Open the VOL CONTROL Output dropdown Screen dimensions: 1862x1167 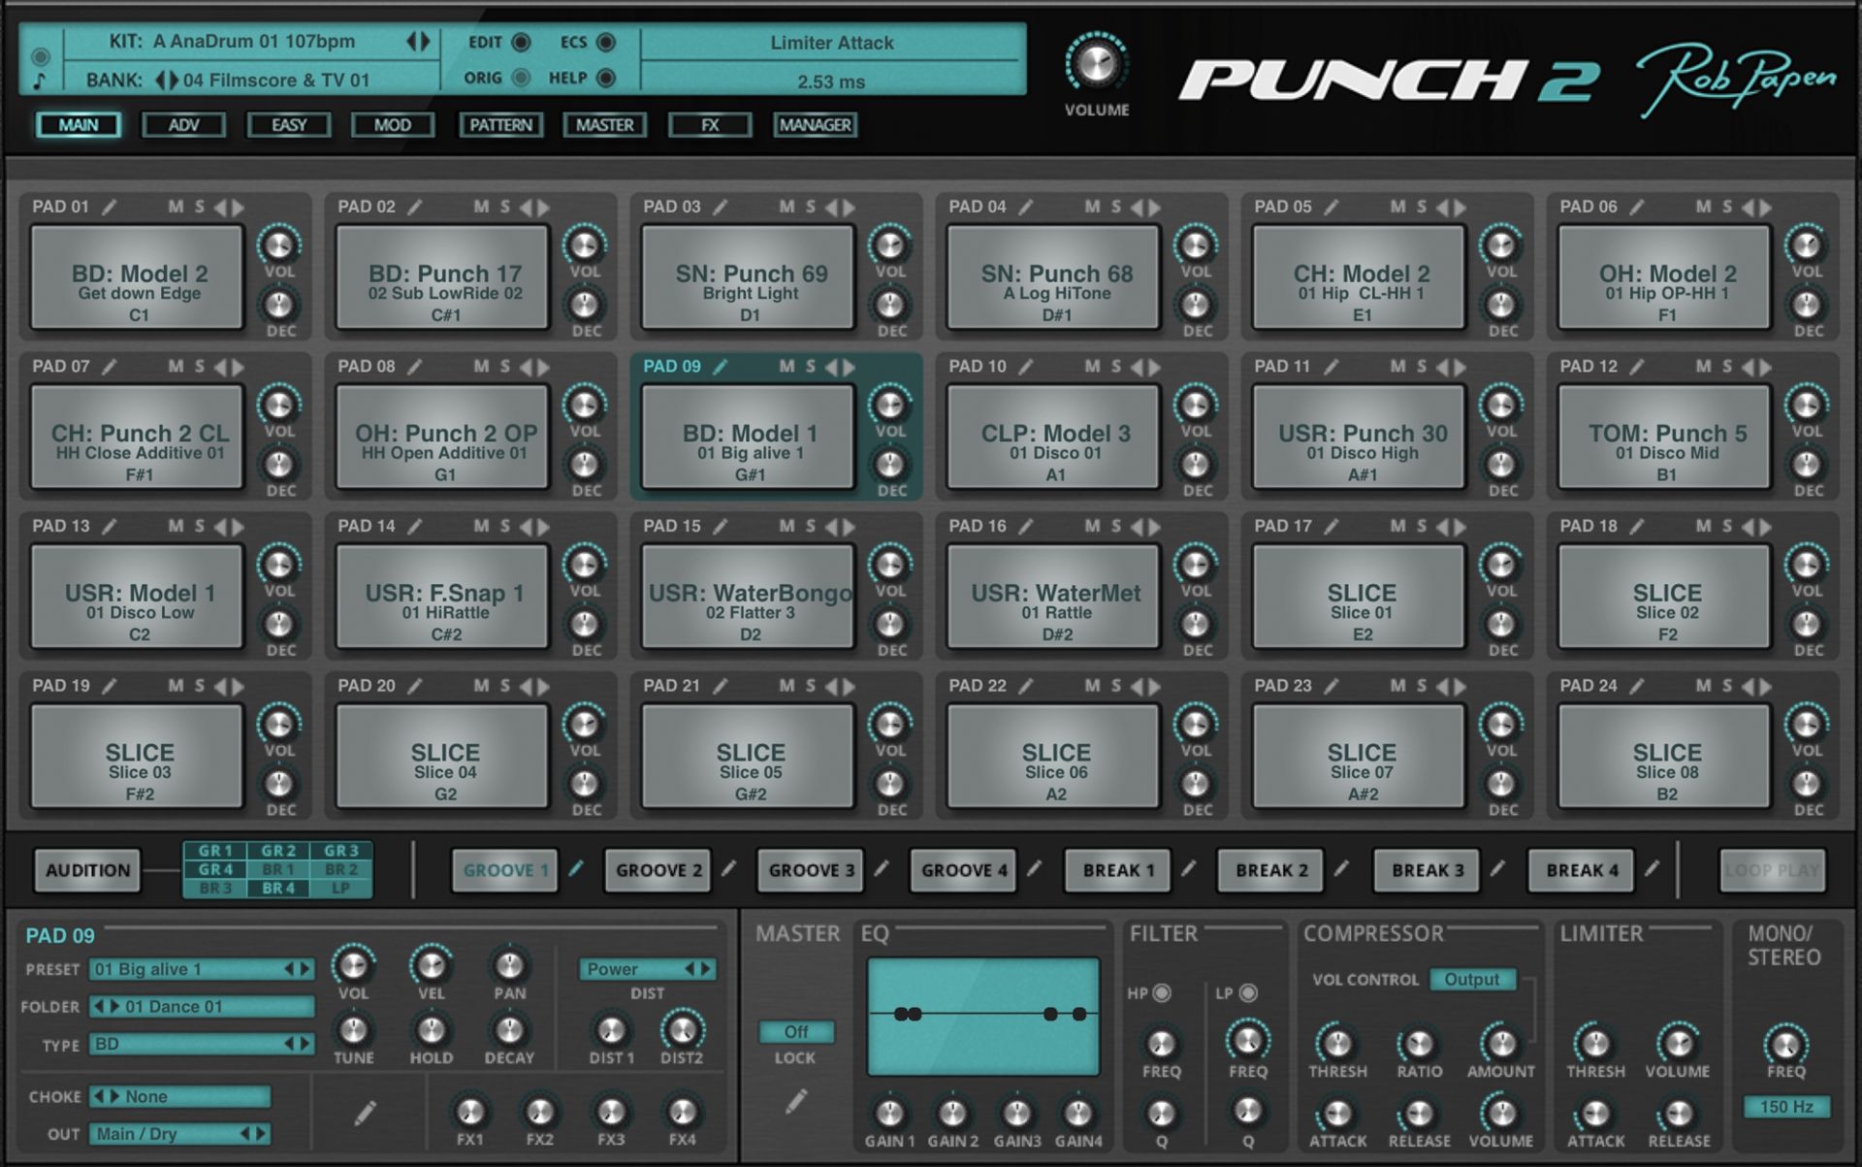1471,980
